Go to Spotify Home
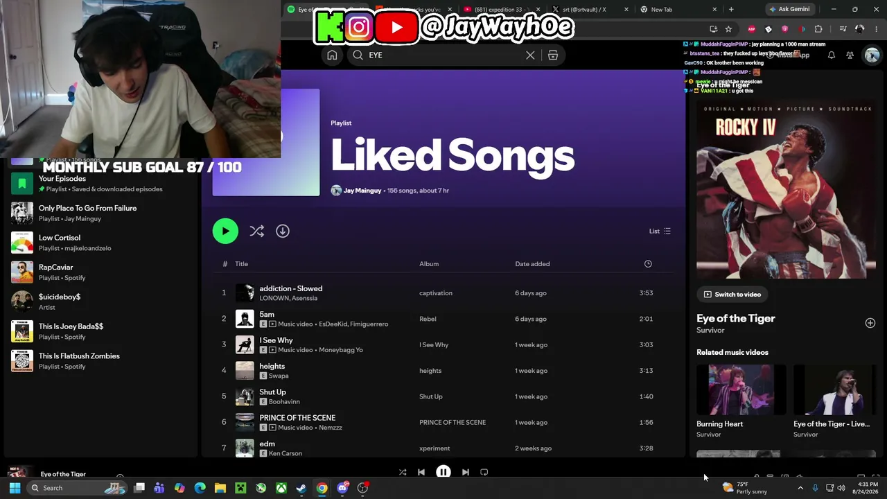This screenshot has height=499, width=887. coord(332,55)
